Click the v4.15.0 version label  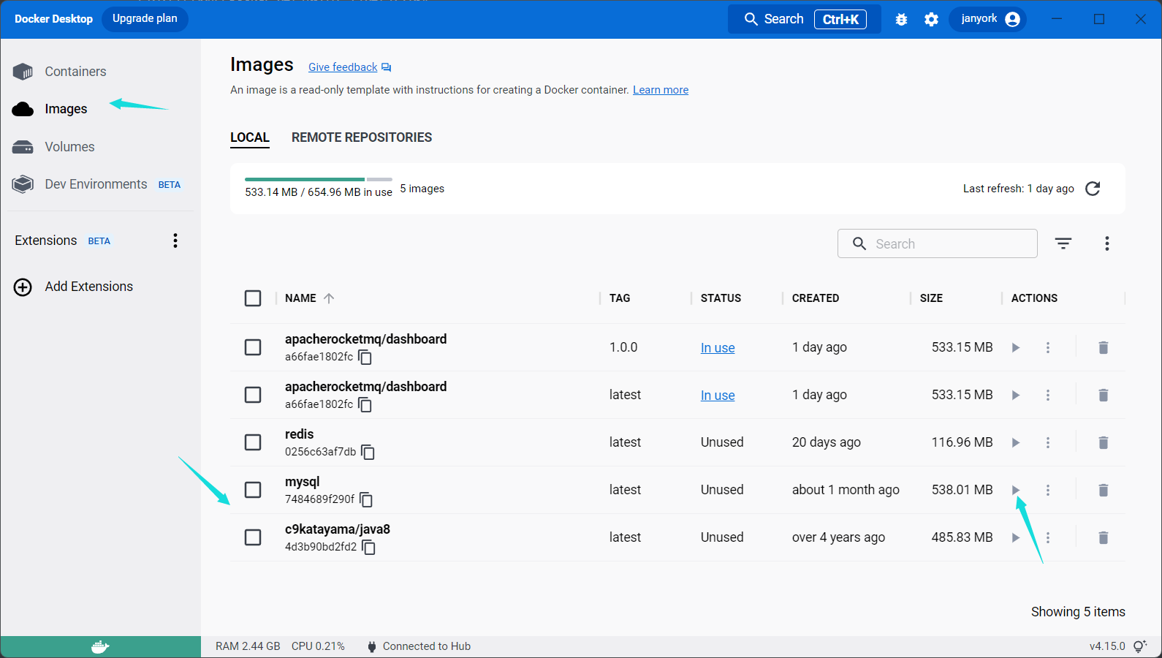[x=1107, y=646]
